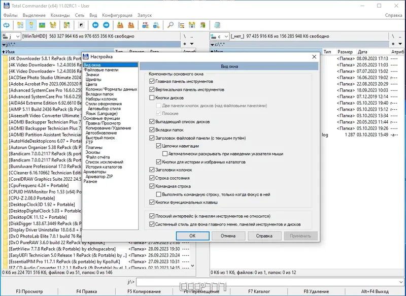Expand the command line history dropdown
Image resolution: width=406 pixels, height=296 pixels.
click(x=401, y=281)
